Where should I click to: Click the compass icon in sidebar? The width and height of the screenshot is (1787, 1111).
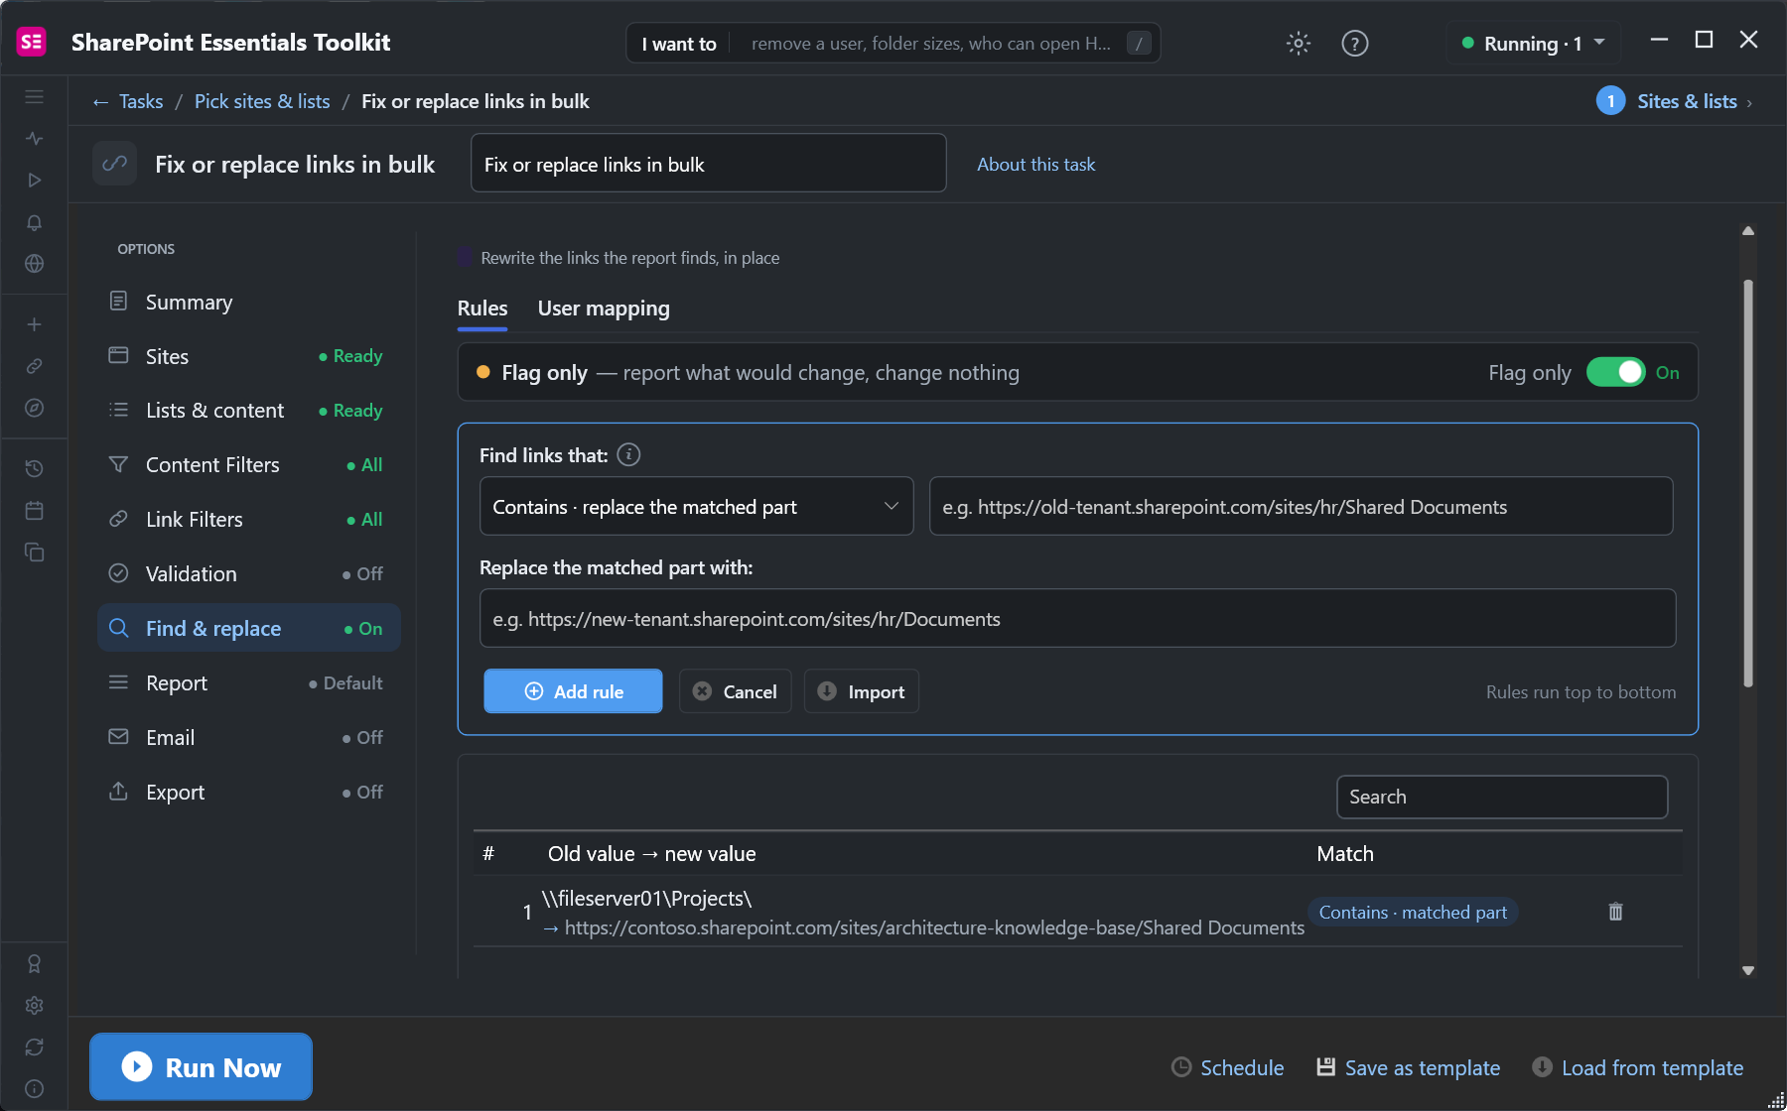pos(34,408)
